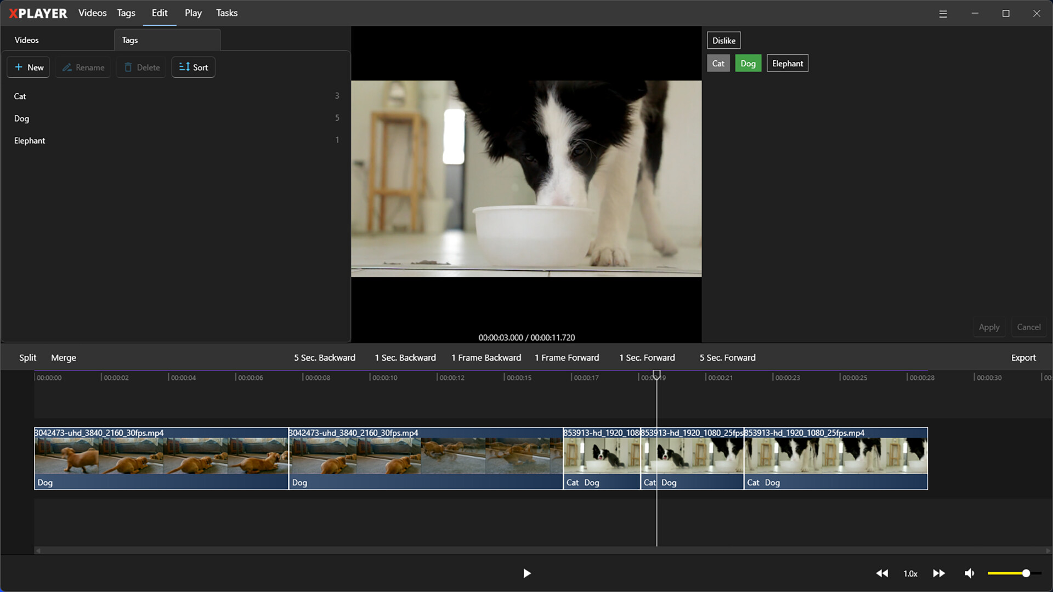Click the scrollbar left arrow
This screenshot has height=592, width=1053.
click(x=38, y=551)
